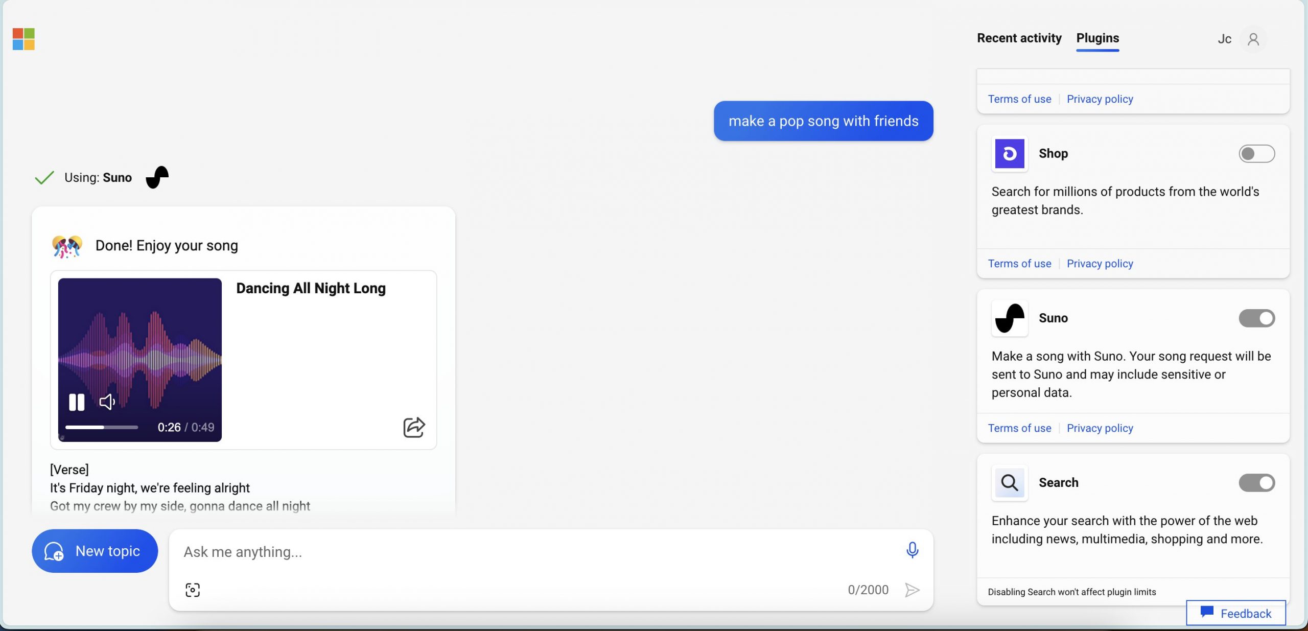Disable the Suno plugin toggle
This screenshot has width=1308, height=631.
point(1256,318)
